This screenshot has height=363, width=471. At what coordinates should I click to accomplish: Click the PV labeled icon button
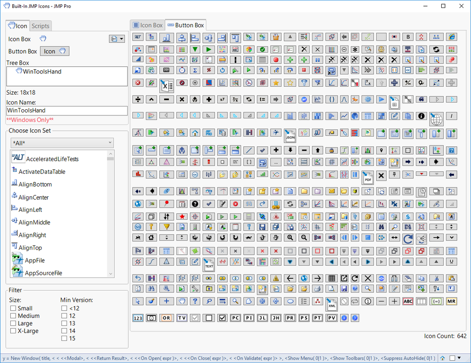coord(331,318)
